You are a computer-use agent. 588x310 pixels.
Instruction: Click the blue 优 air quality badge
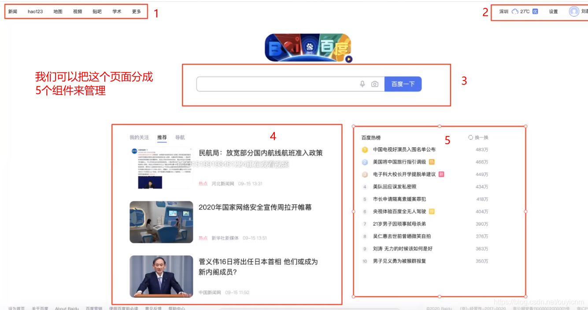[x=535, y=11]
